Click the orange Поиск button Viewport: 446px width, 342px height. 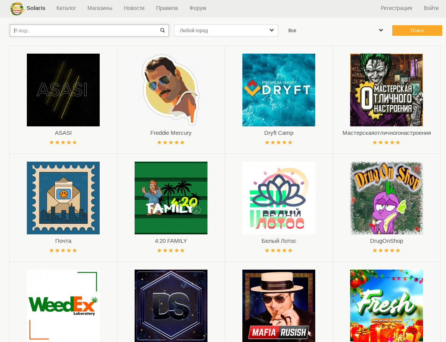(x=417, y=30)
